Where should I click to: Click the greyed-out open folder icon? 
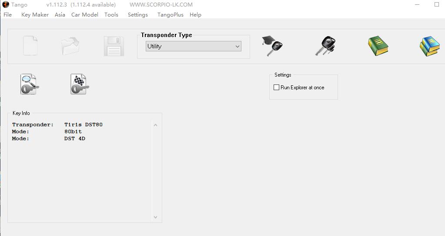click(70, 46)
